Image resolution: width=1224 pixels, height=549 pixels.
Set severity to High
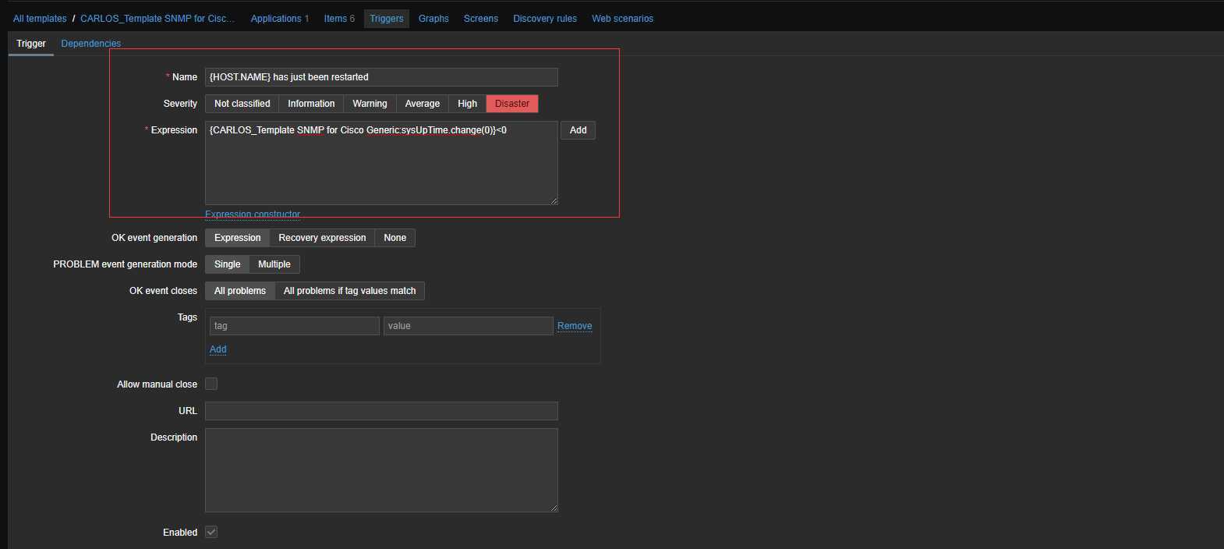point(467,104)
